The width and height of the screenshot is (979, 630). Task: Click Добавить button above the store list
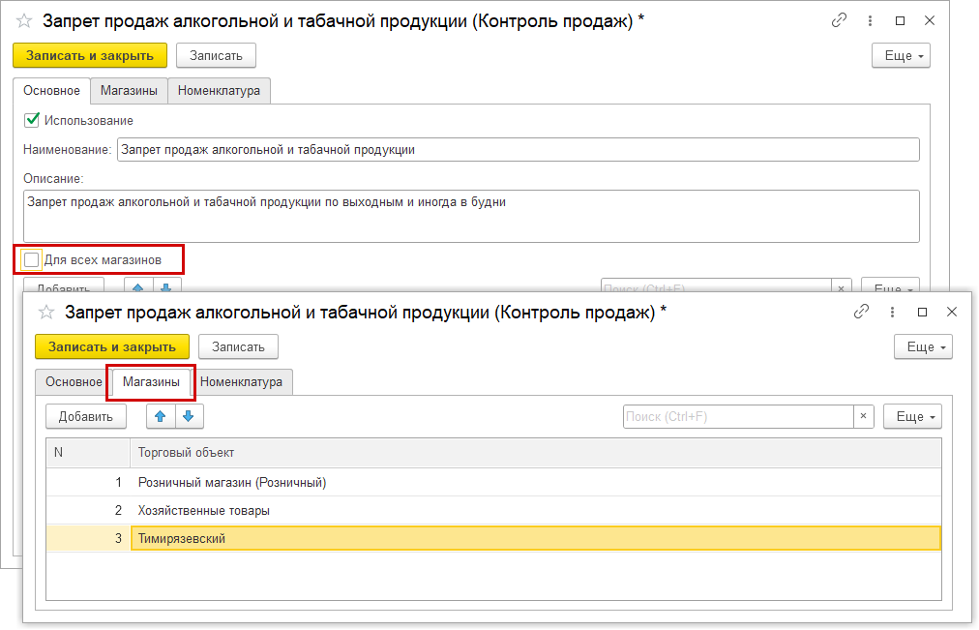[x=86, y=416]
